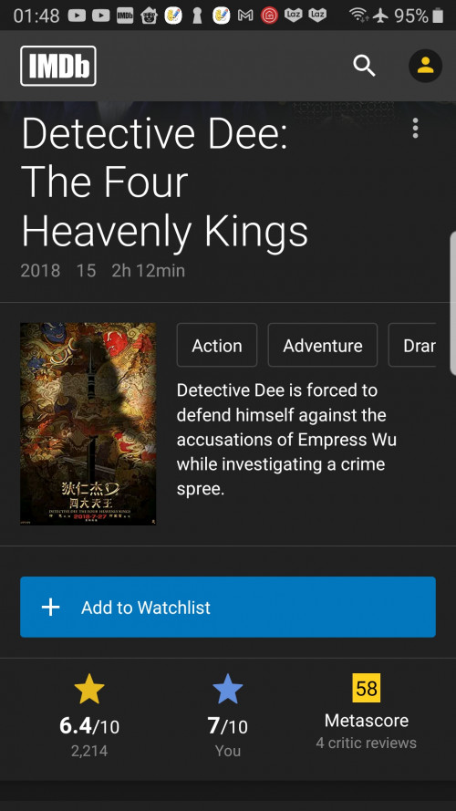The width and height of the screenshot is (456, 811).
Task: Tap the blue star to change your rating
Action: click(227, 689)
